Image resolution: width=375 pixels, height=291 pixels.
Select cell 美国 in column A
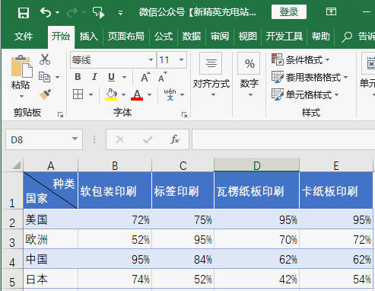pyautogui.click(x=51, y=219)
